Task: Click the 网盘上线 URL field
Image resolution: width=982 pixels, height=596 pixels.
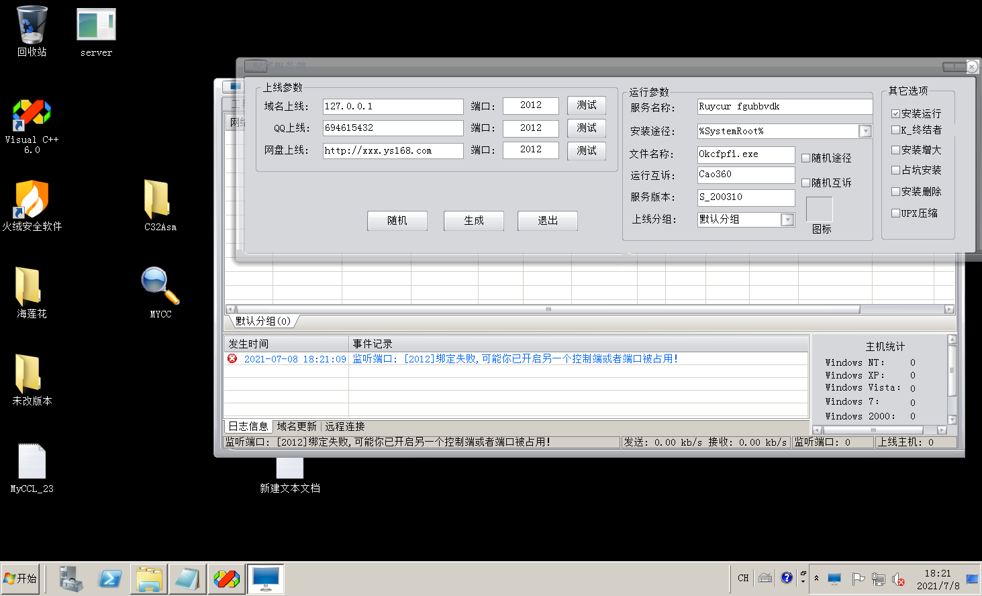Action: click(x=393, y=150)
